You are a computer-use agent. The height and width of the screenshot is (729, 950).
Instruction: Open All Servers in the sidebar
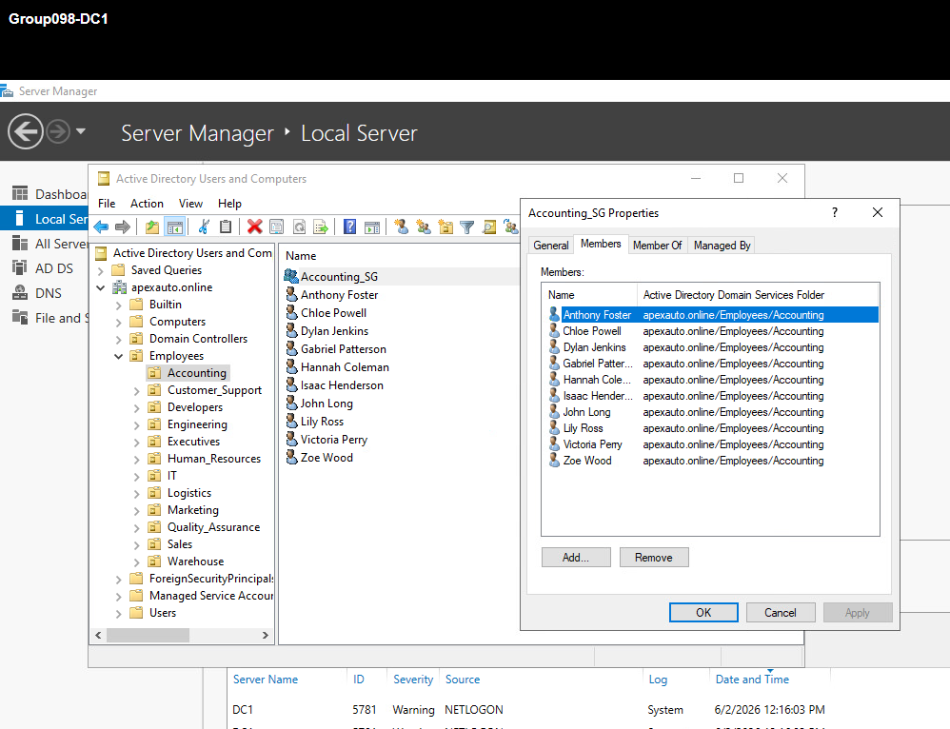coord(61,244)
